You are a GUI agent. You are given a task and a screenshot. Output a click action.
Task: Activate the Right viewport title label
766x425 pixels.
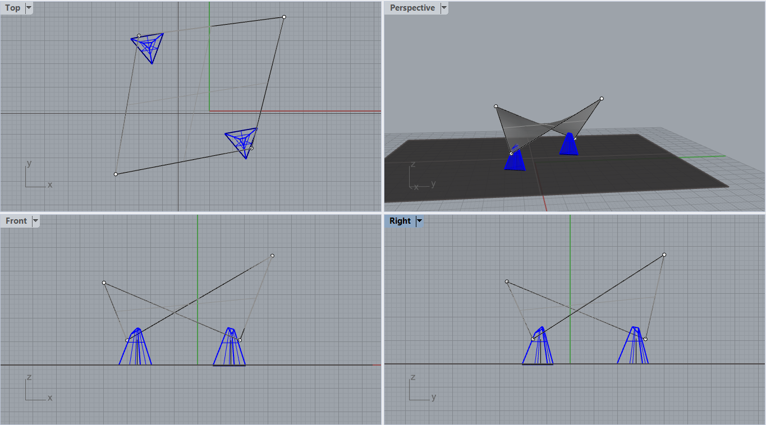point(400,221)
